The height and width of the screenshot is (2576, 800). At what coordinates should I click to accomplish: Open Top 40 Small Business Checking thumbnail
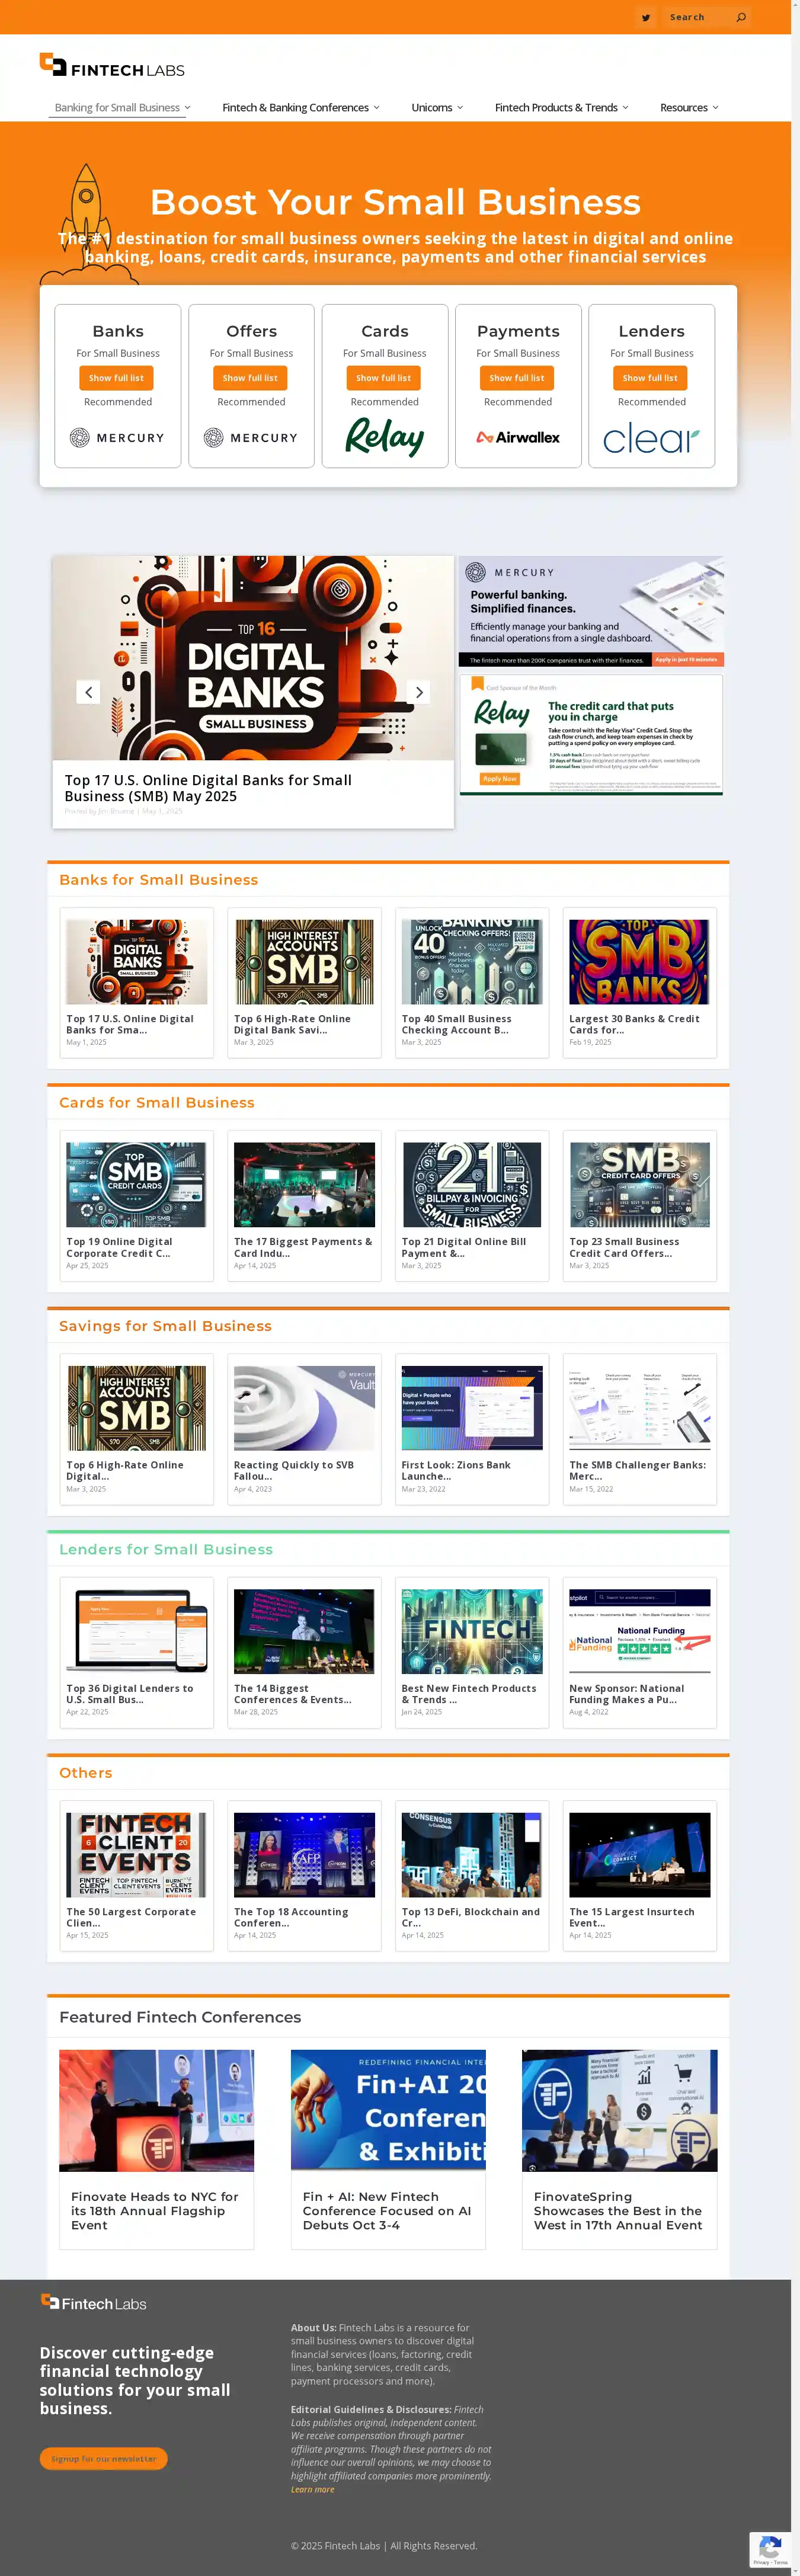click(x=472, y=962)
